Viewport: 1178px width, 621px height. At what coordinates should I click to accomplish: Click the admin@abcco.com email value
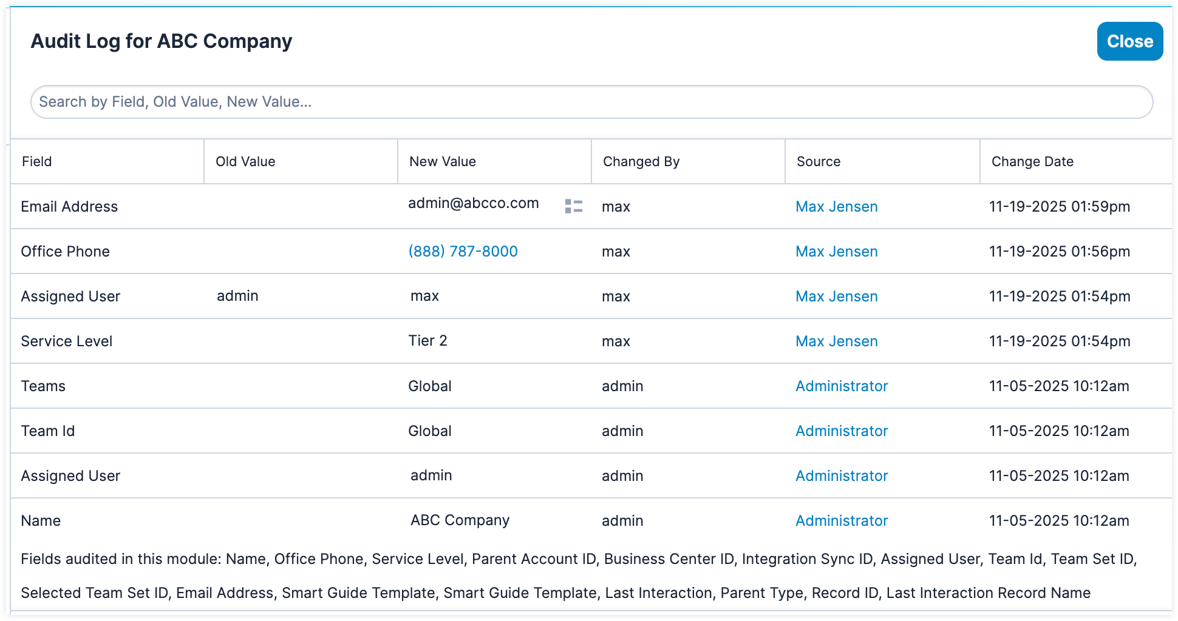473,203
